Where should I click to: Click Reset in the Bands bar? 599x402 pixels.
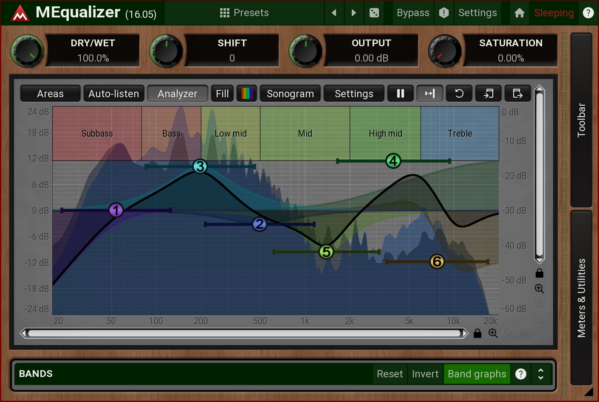click(x=390, y=374)
